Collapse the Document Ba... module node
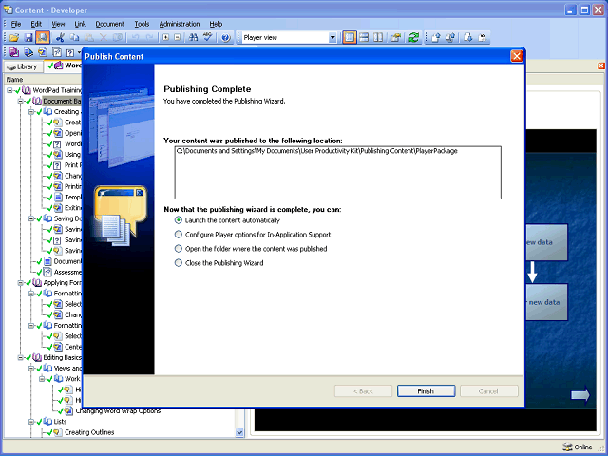 tap(21, 102)
